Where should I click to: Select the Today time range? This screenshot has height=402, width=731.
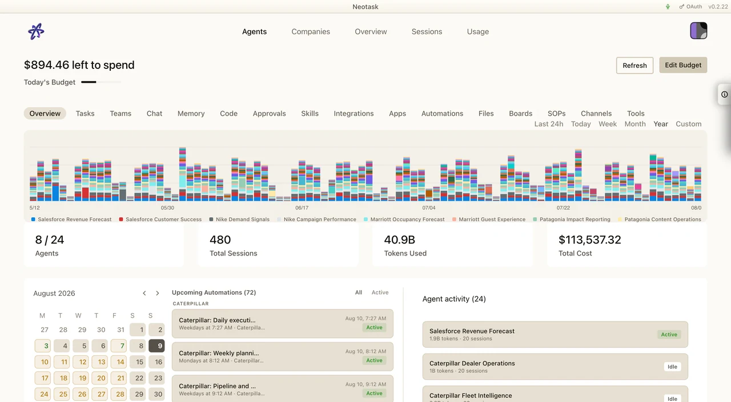click(x=581, y=124)
